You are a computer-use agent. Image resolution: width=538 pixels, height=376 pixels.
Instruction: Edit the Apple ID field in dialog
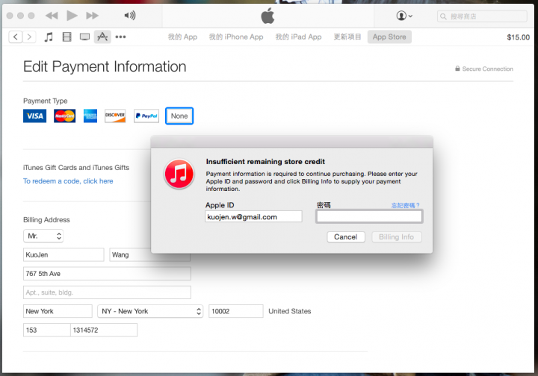(x=253, y=216)
